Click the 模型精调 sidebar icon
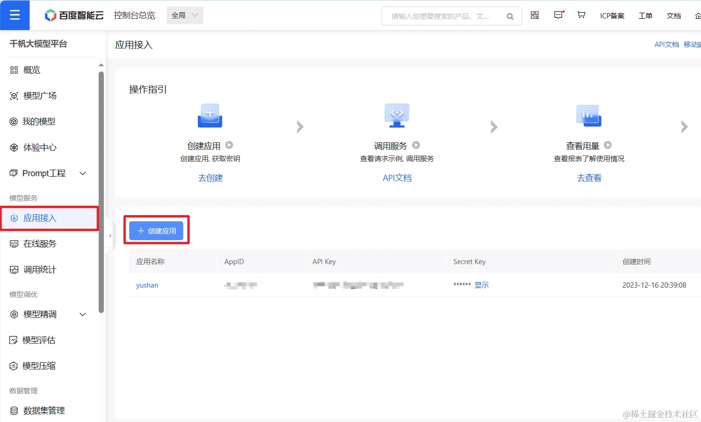 pos(14,314)
